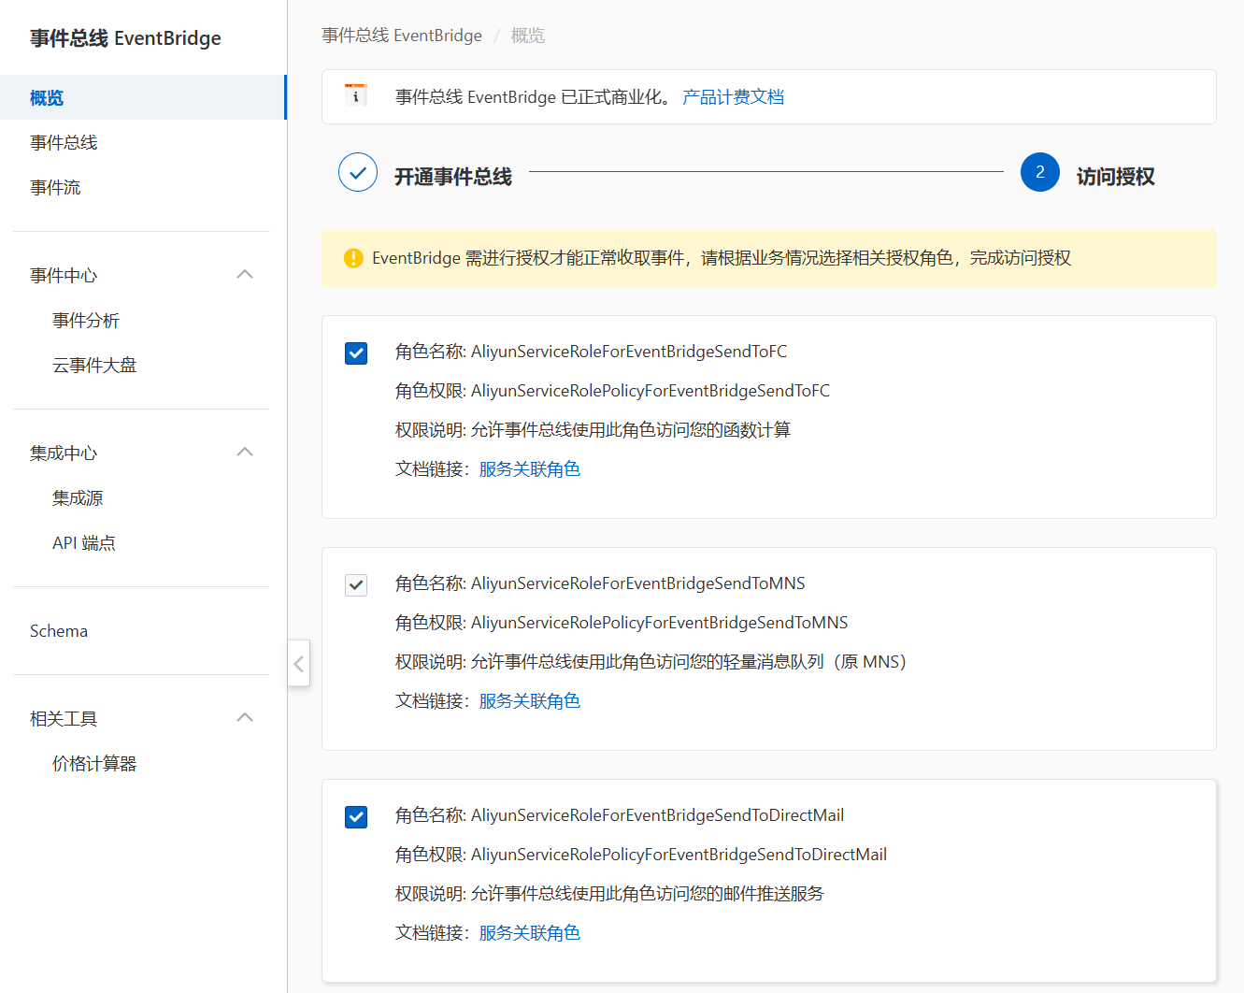Select 事件总线 in the sidebar

64,142
